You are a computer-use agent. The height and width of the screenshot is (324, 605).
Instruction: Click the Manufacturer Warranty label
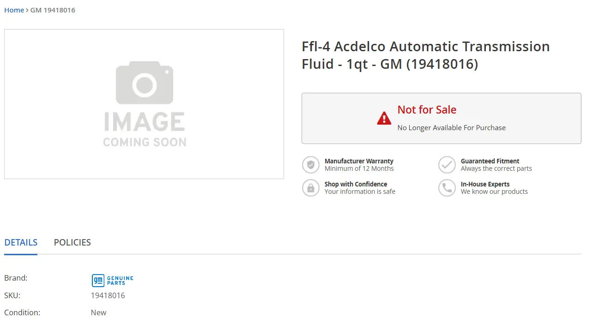(359, 161)
